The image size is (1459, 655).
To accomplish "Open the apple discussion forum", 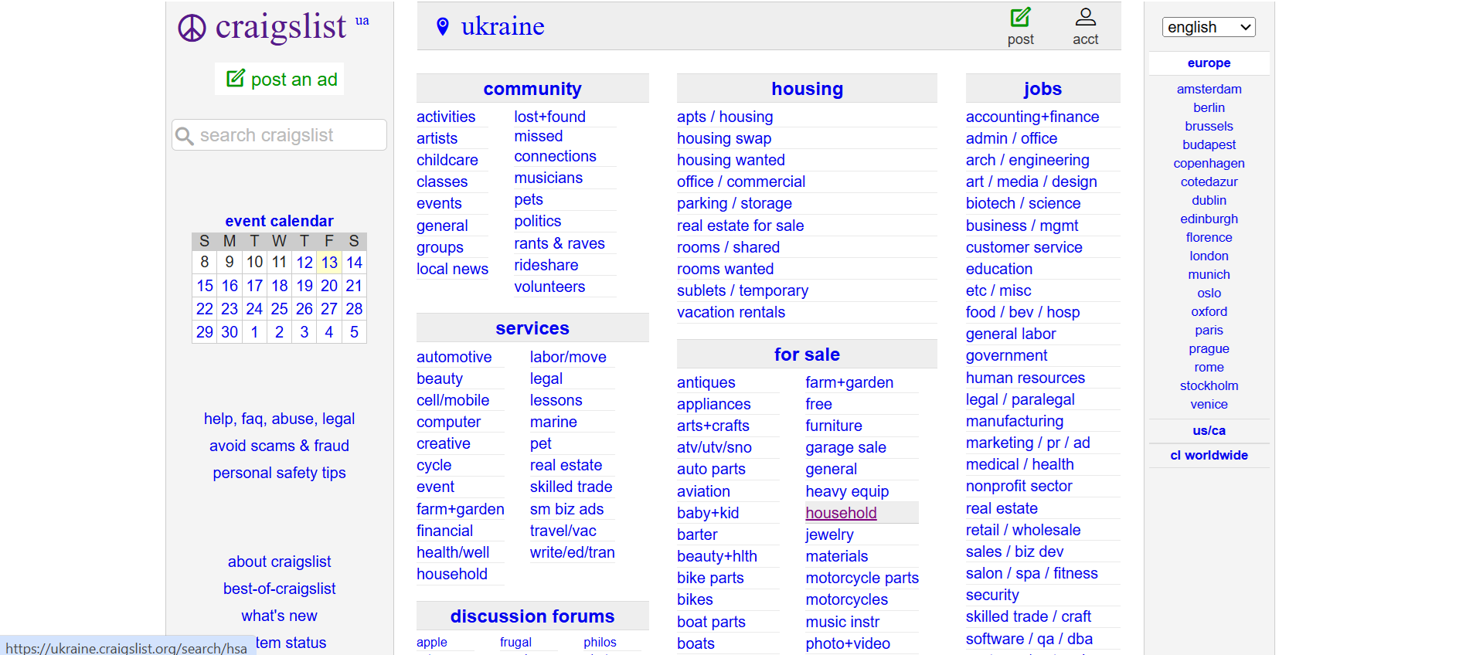I will click(x=431, y=642).
